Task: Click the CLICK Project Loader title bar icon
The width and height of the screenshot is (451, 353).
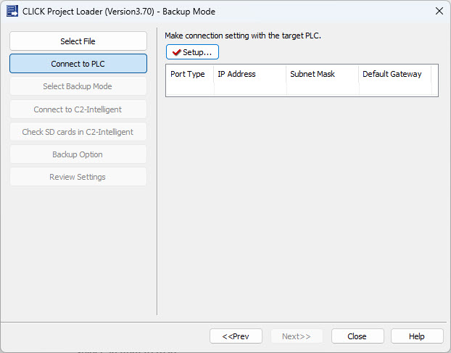Action: [x=12, y=11]
